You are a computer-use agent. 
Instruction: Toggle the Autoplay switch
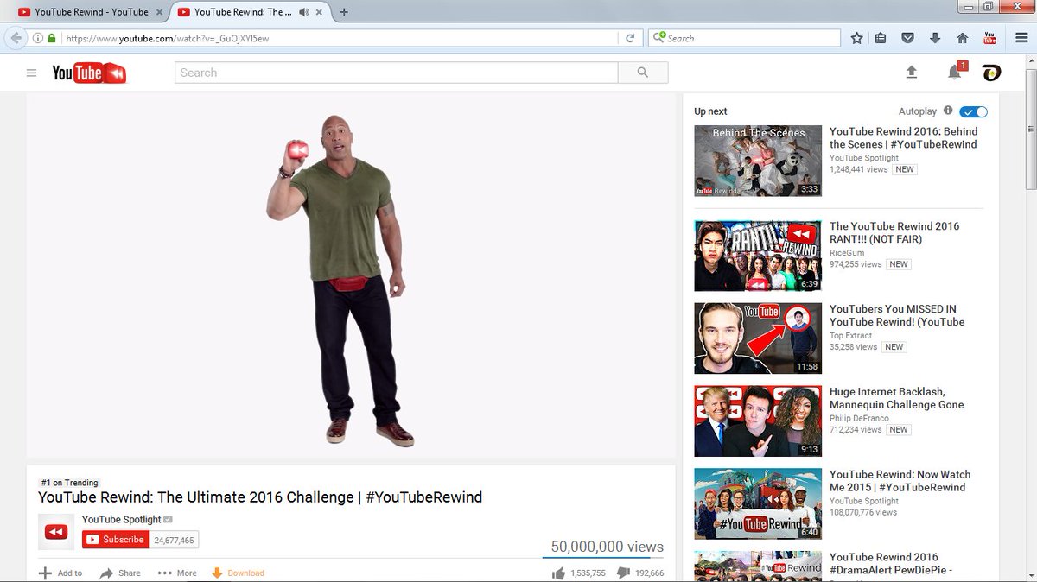pyautogui.click(x=974, y=111)
